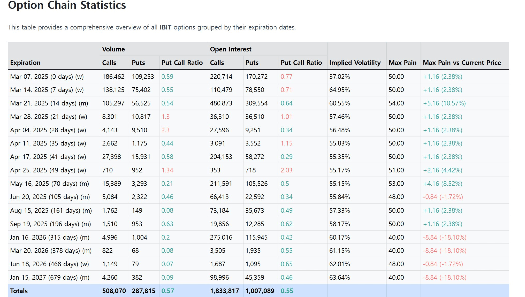This screenshot has height=297, width=525.
Task: Click total open interest puts 1,007,089
Action: point(260,291)
